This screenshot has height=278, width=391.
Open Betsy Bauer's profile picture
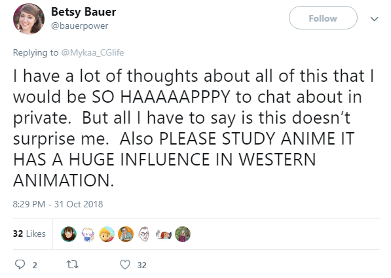click(x=29, y=19)
